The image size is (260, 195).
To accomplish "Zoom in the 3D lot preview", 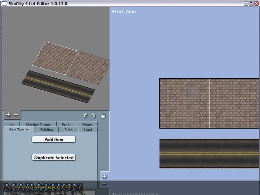I will click(x=8, y=114).
